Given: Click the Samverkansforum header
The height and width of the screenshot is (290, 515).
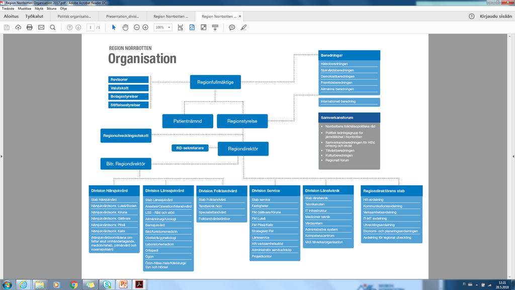Looking at the screenshot, I should pyautogui.click(x=349, y=117).
